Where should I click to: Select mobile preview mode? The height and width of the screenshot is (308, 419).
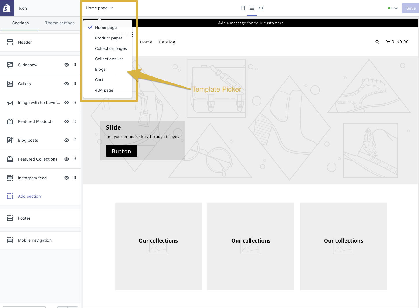pyautogui.click(x=243, y=8)
